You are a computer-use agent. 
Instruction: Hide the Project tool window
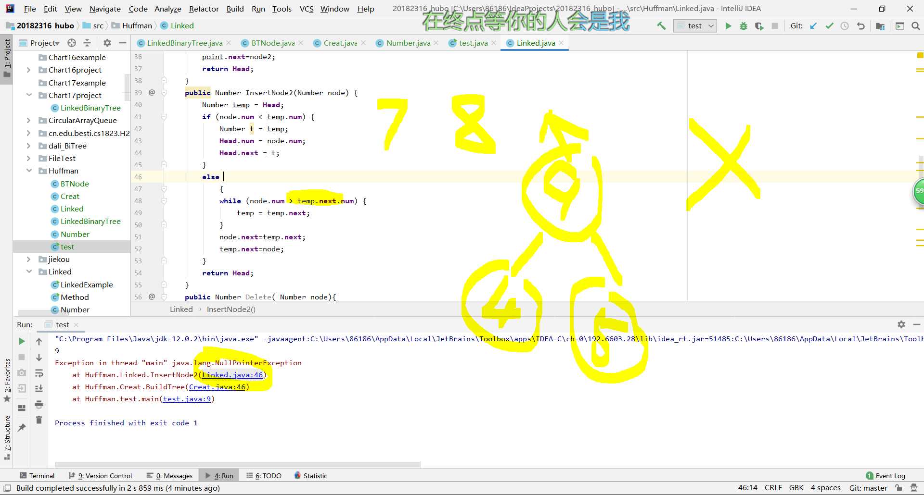[123, 43]
